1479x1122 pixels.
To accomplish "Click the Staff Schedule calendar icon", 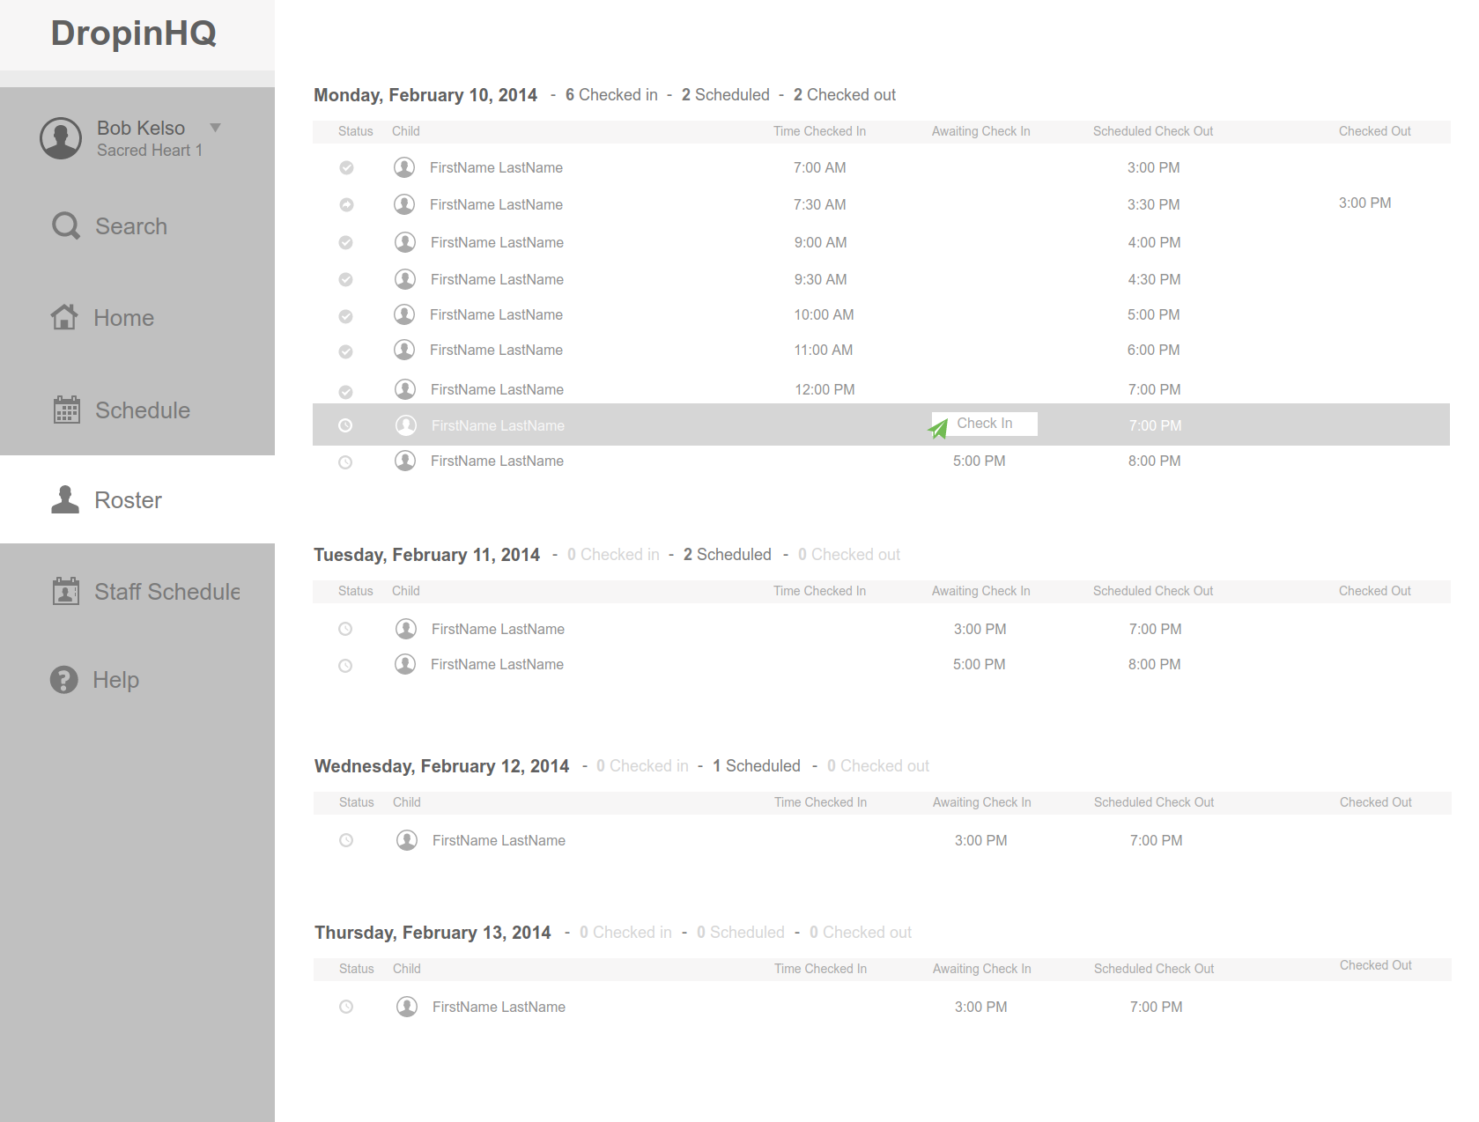I will point(66,591).
